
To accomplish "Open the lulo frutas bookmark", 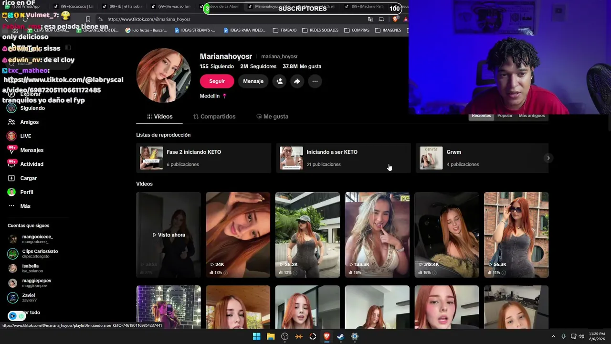I will pos(146,30).
